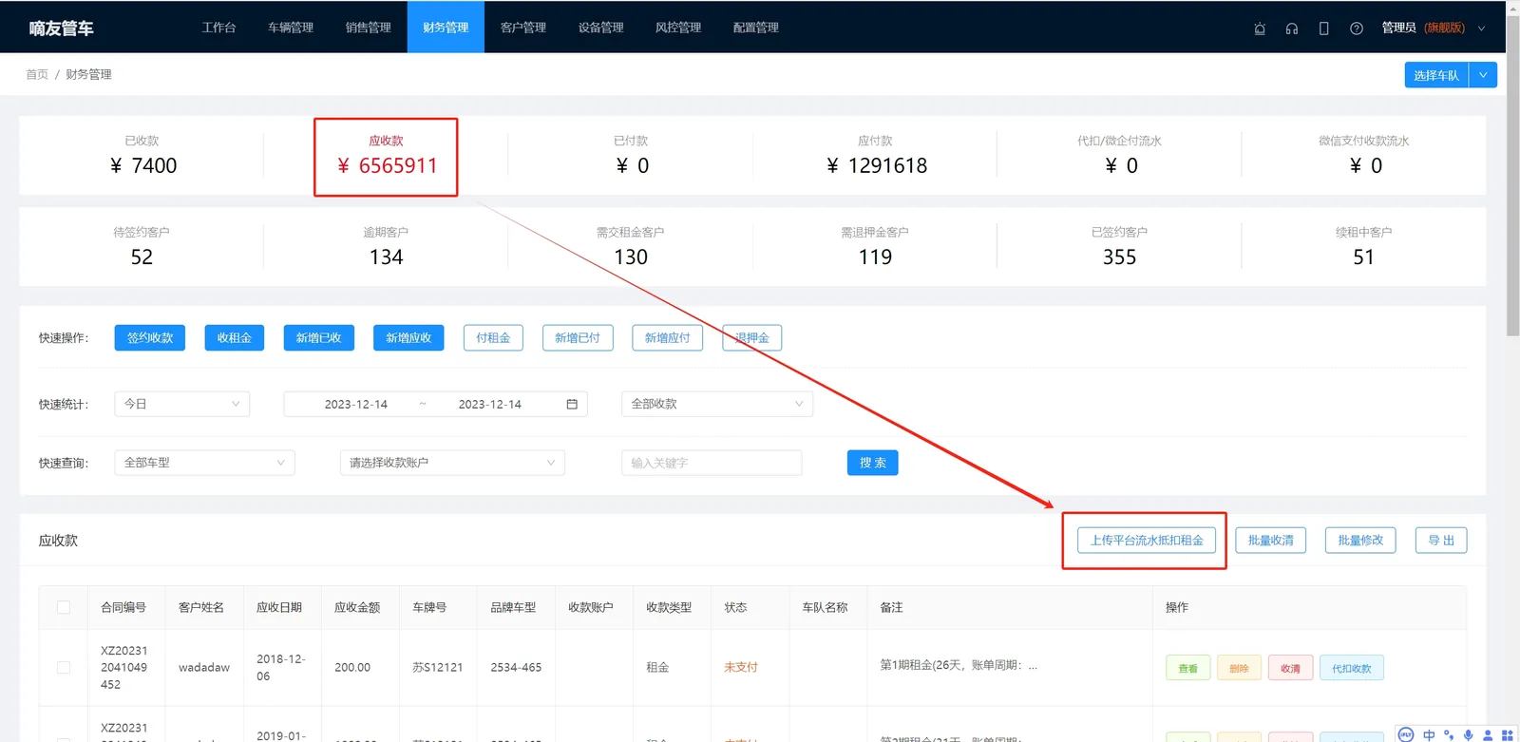The height and width of the screenshot is (742, 1520).
Task: Go to the 工作台 menu
Action: point(218,28)
